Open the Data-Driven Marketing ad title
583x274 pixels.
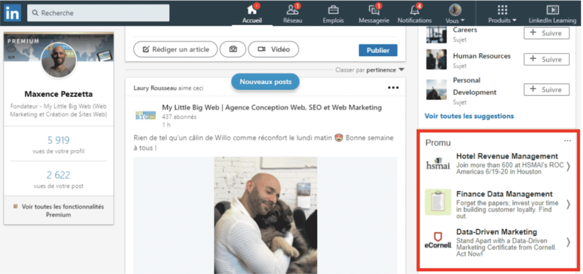[x=496, y=232]
